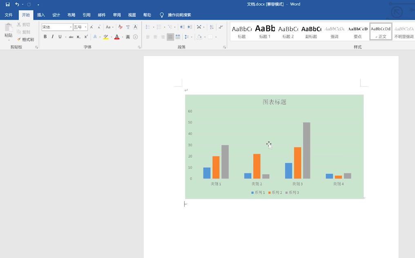Open the bullets list dropdown arrow
Image resolution: width=415 pixels, height=258 pixels.
154,27
